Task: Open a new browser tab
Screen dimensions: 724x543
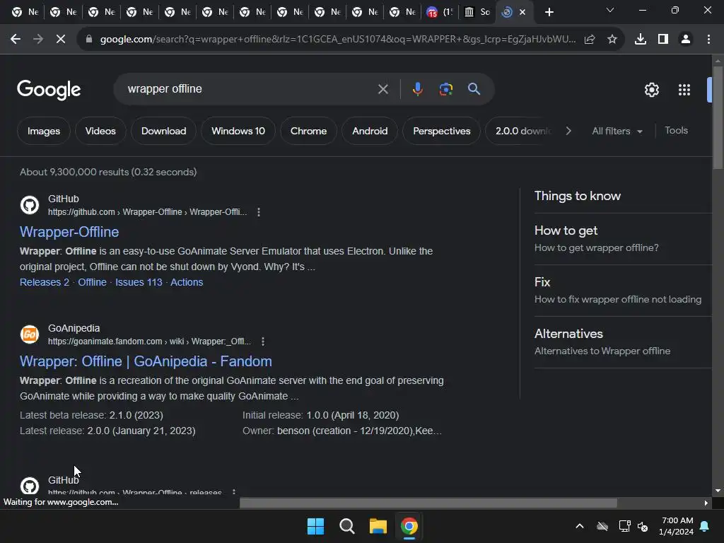Action: click(x=549, y=12)
